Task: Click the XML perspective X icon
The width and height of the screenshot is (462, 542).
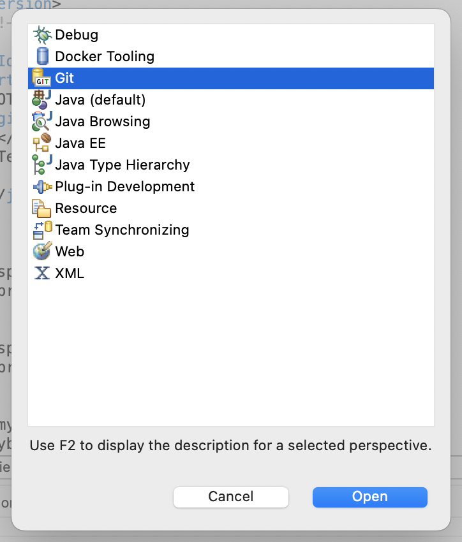Action: pos(42,273)
